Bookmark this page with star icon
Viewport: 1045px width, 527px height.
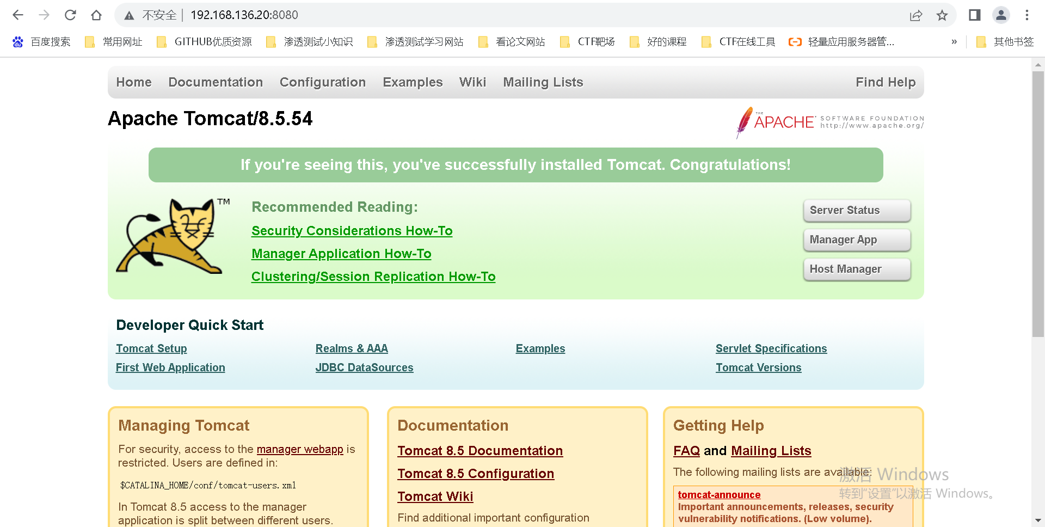942,15
